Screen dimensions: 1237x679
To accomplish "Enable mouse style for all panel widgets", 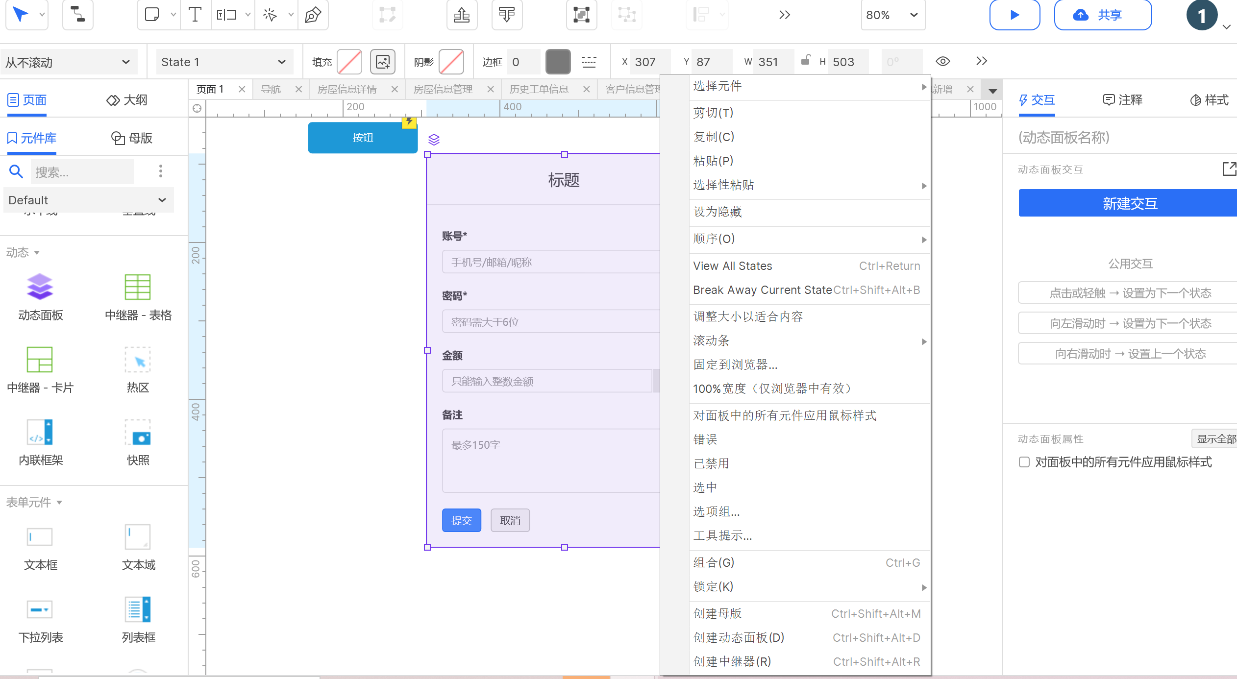I will click(1024, 462).
